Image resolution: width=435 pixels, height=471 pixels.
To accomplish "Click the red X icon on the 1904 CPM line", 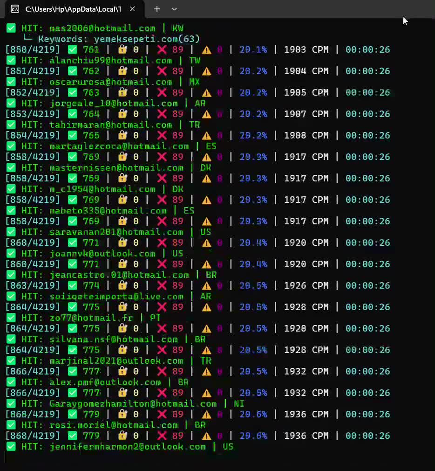I will [162, 71].
